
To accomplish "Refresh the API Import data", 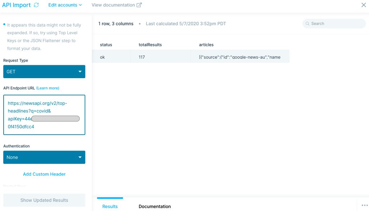I will pos(36,5).
